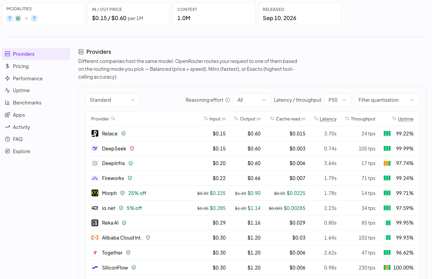Image resolution: width=432 pixels, height=279 pixels.
Task: Click the Reasoning effort info icon
Action: tap(228, 100)
